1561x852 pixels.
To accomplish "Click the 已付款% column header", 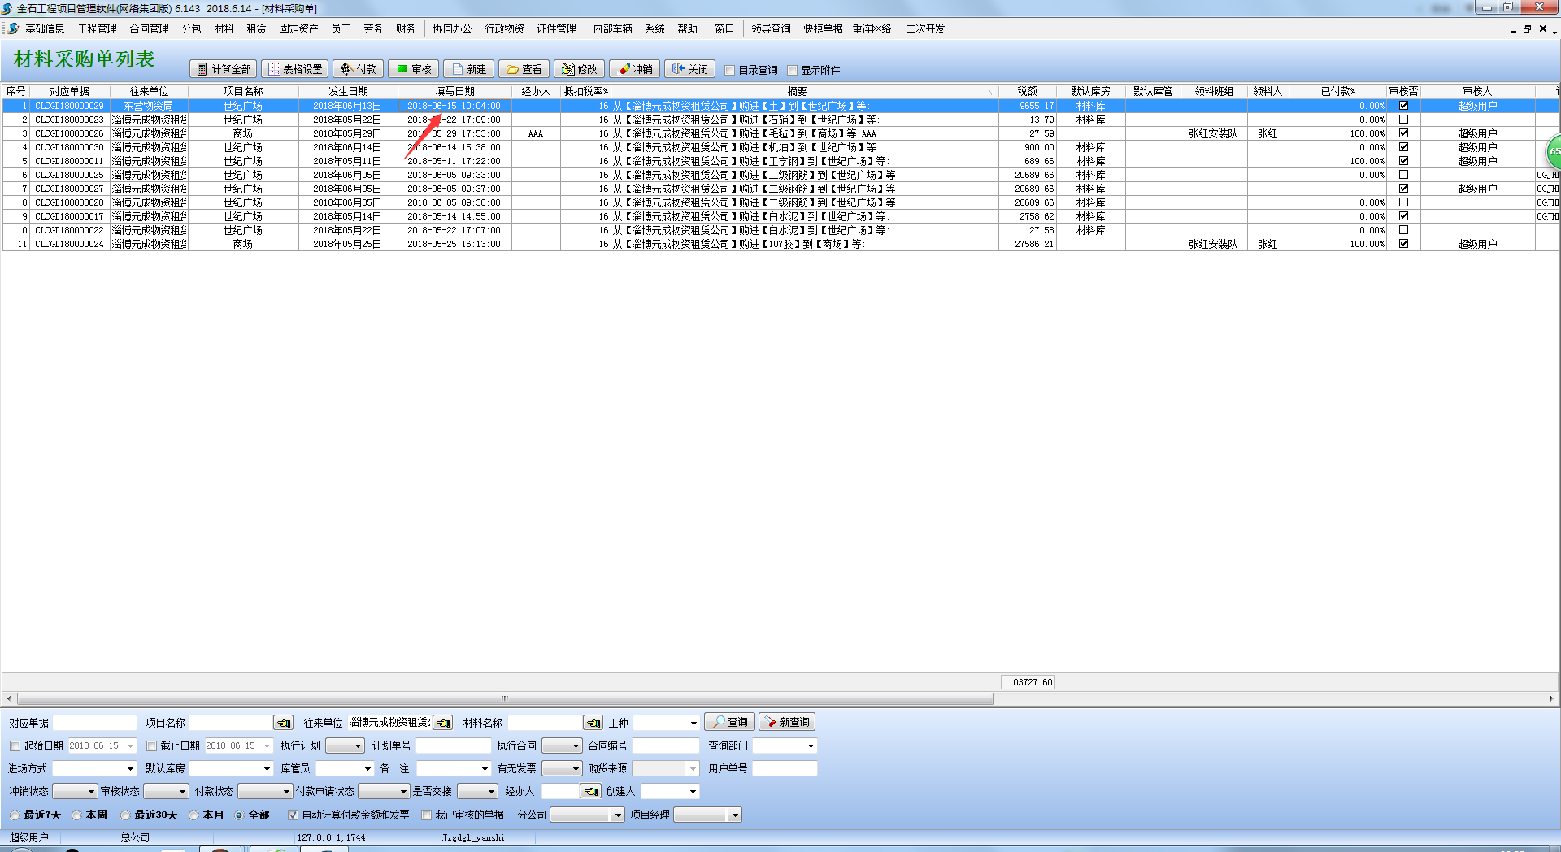I will click(x=1337, y=91).
